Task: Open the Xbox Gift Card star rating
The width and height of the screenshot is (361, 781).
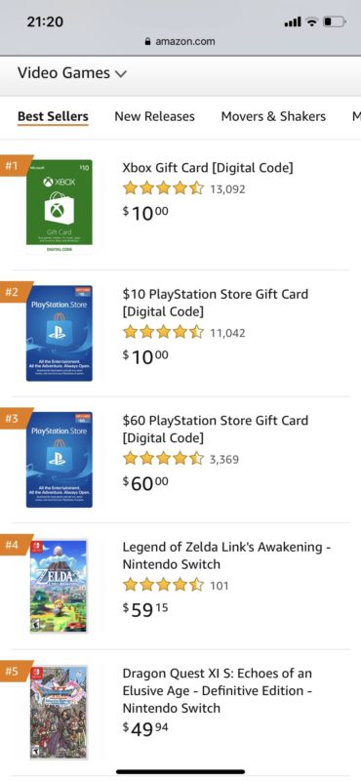Action: [164, 188]
